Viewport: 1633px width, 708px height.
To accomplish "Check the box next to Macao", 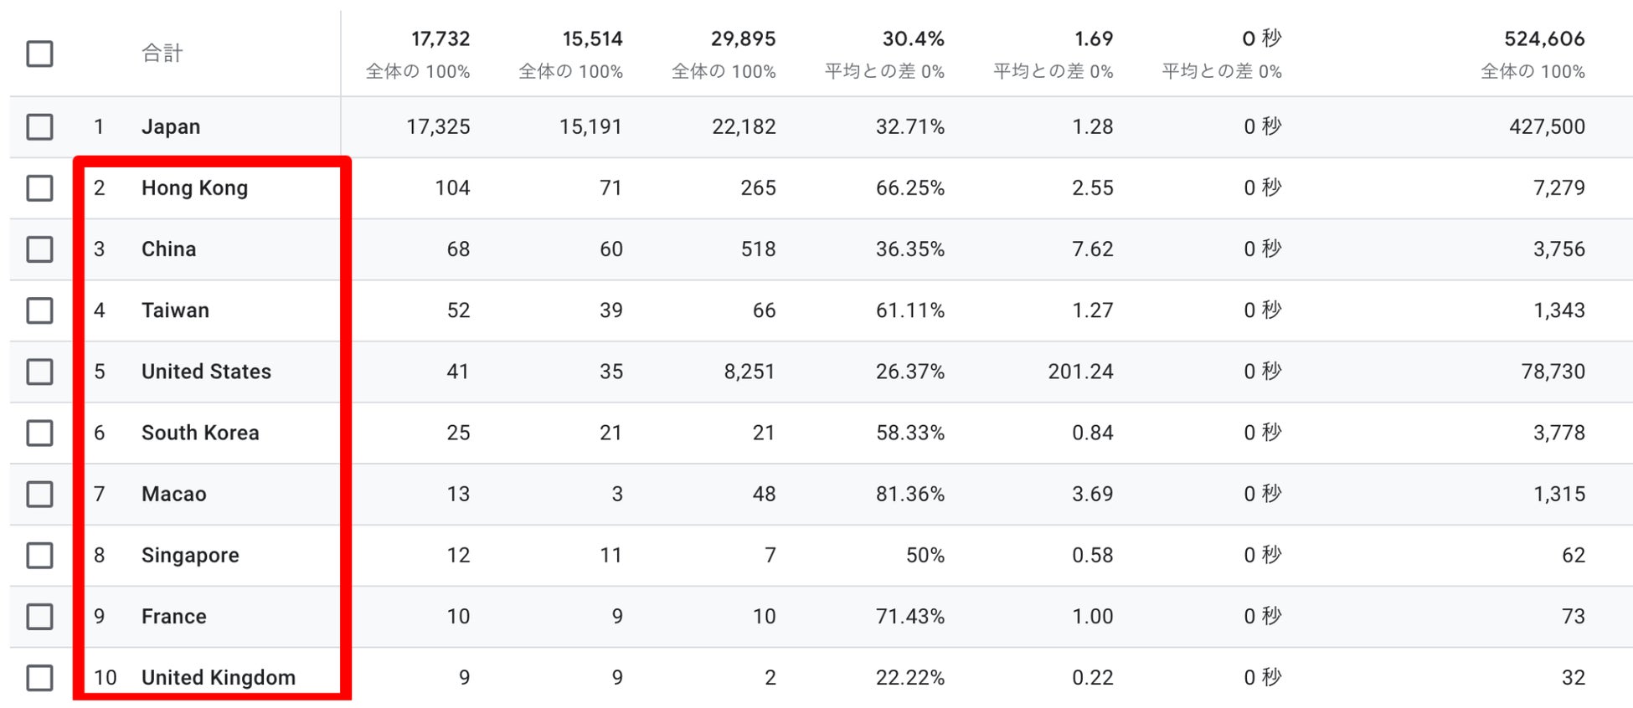I will tap(39, 494).
